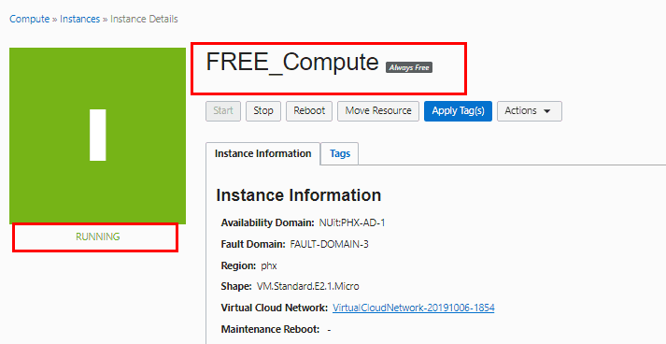Click the RUNNING status label
Image resolution: width=666 pixels, height=344 pixels.
(98, 236)
